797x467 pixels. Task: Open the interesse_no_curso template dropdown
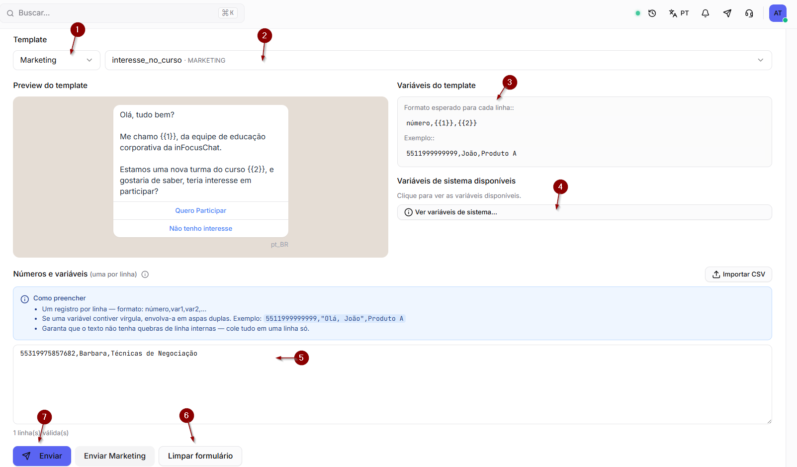coord(439,60)
